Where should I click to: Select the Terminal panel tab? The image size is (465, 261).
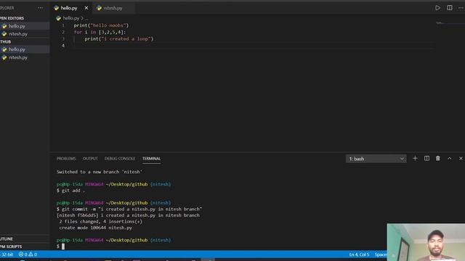tap(151, 159)
